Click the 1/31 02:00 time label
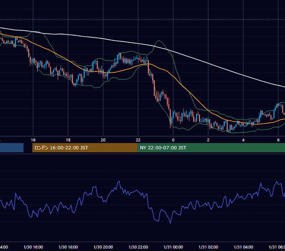285x251 pixels. click(208, 247)
